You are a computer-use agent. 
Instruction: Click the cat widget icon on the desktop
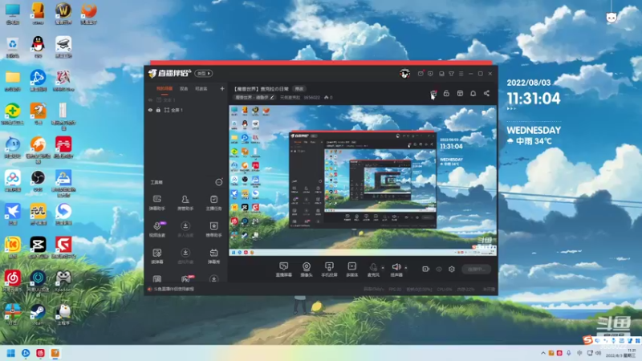tap(612, 18)
